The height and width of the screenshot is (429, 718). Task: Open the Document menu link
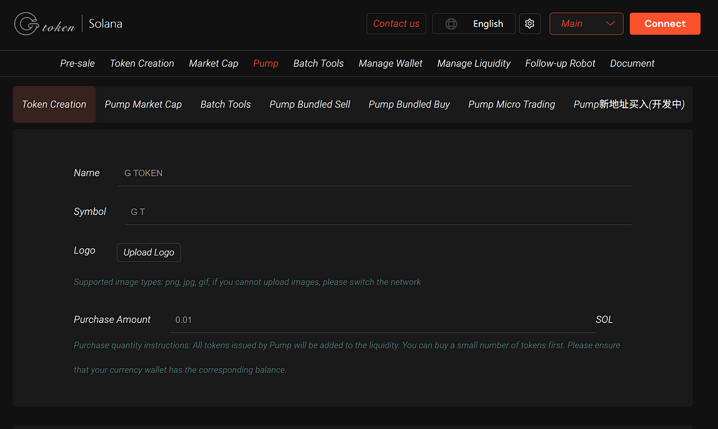[x=632, y=63]
